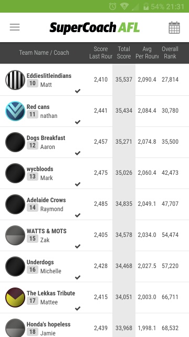
Task: Select Team Name / Coach column header
Action: [x=44, y=53]
